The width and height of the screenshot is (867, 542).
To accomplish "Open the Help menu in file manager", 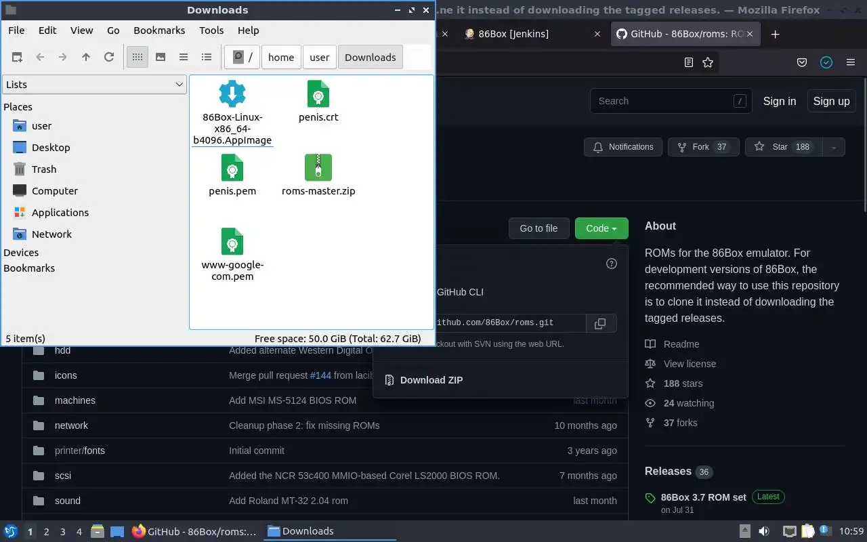I will tap(249, 30).
